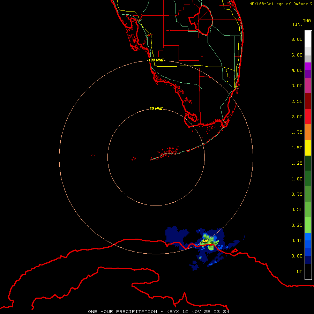The width and height of the screenshot is (314, 314).
Task: Click the 1.75 legend value
Action: 297,132
